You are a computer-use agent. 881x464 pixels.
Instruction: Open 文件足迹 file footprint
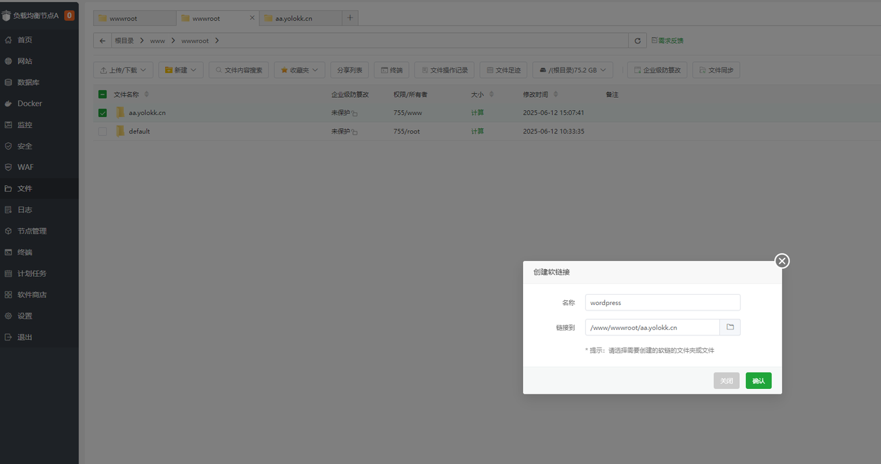pyautogui.click(x=503, y=70)
